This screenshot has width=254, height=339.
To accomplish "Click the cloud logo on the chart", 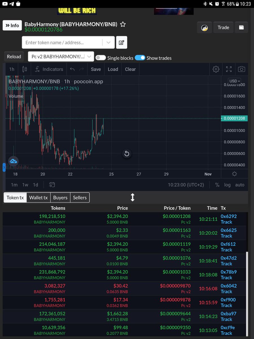I will [13, 161].
